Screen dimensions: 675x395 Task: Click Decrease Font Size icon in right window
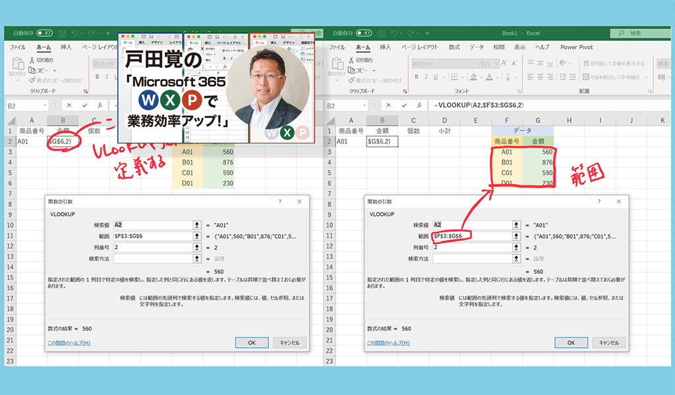click(514, 64)
